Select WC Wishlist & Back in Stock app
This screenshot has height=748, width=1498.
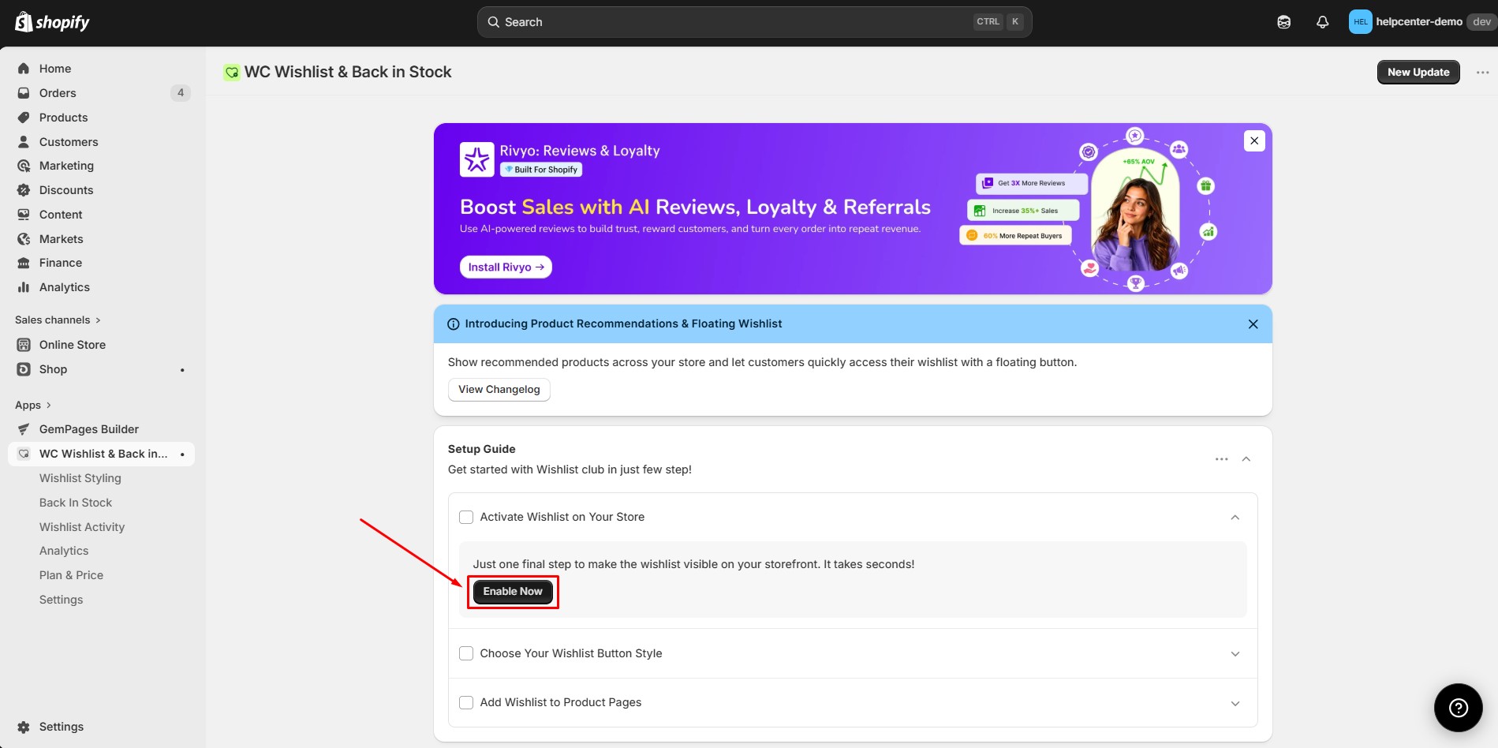point(101,454)
